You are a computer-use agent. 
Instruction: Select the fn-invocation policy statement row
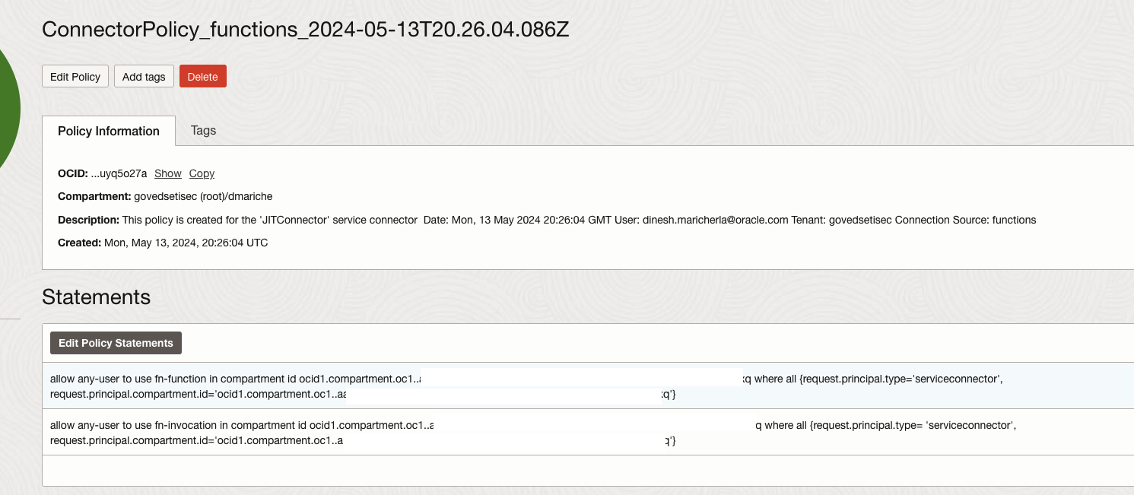pyautogui.click(x=588, y=433)
